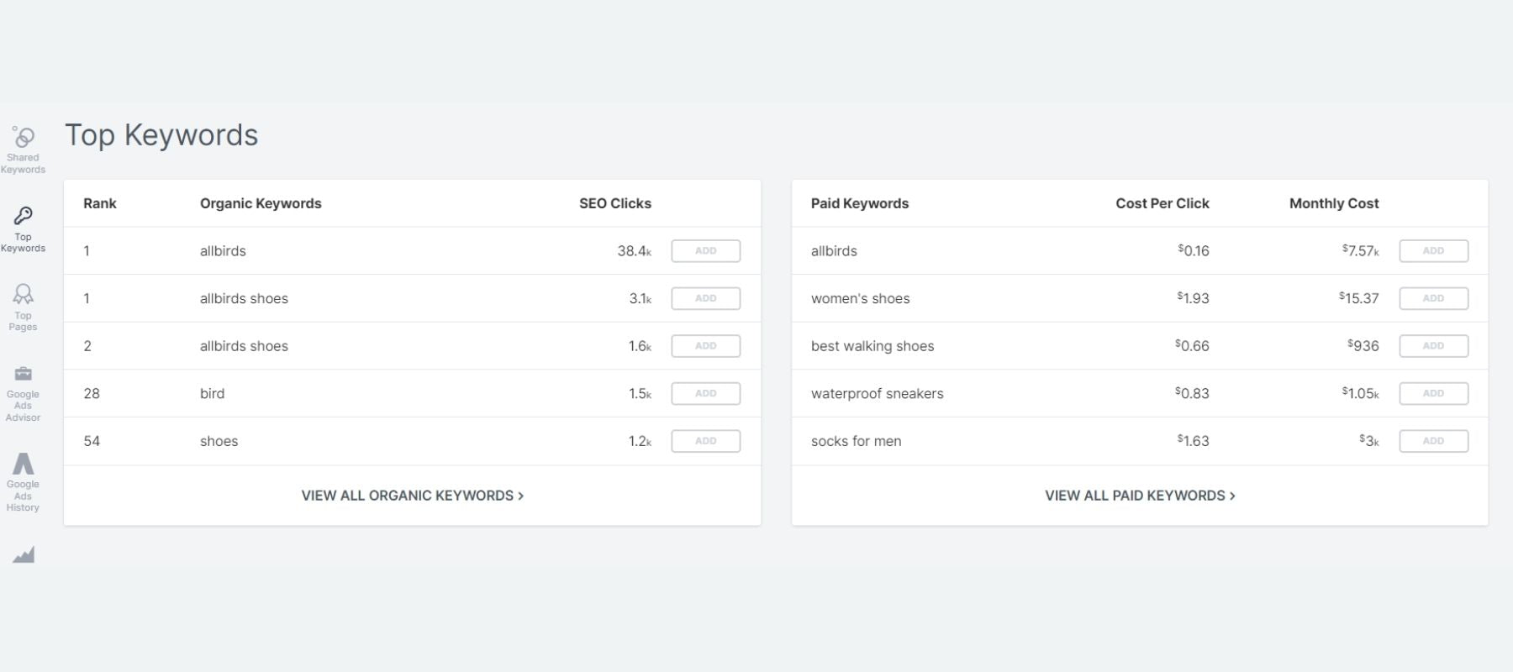Open Google Ads Advisor briefcase icon

coord(24,373)
